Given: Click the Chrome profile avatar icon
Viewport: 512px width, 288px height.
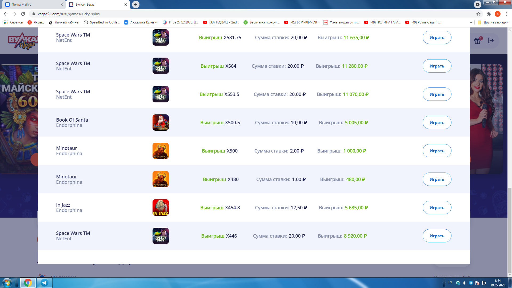Looking at the screenshot, I should coord(497,14).
